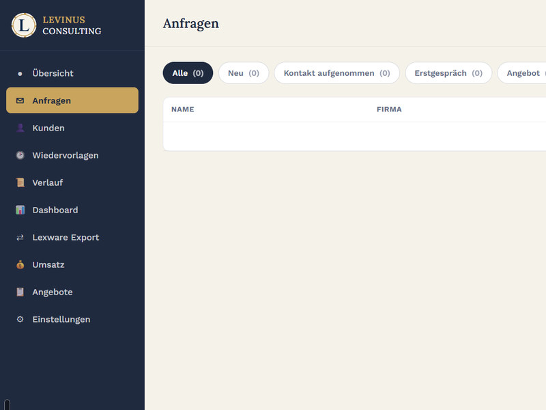
Task: Click the Dashboard bar chart icon
Action: [20, 210]
